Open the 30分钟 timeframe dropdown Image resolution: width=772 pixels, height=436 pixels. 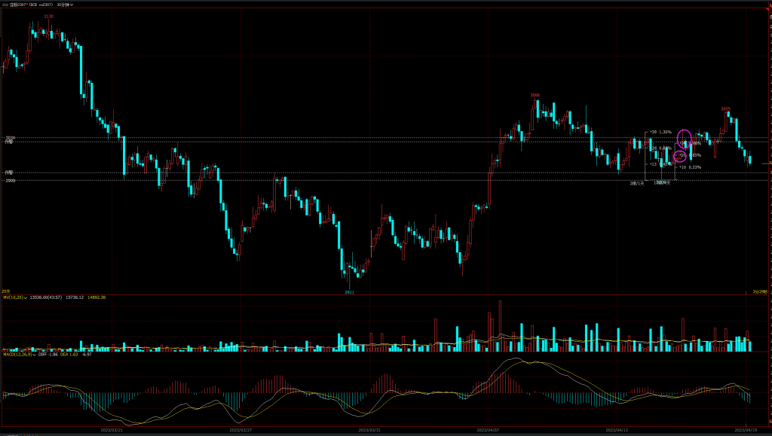point(65,4)
